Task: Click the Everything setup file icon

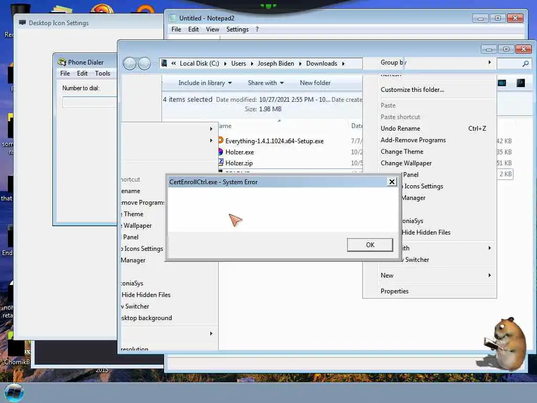Action: [x=221, y=140]
